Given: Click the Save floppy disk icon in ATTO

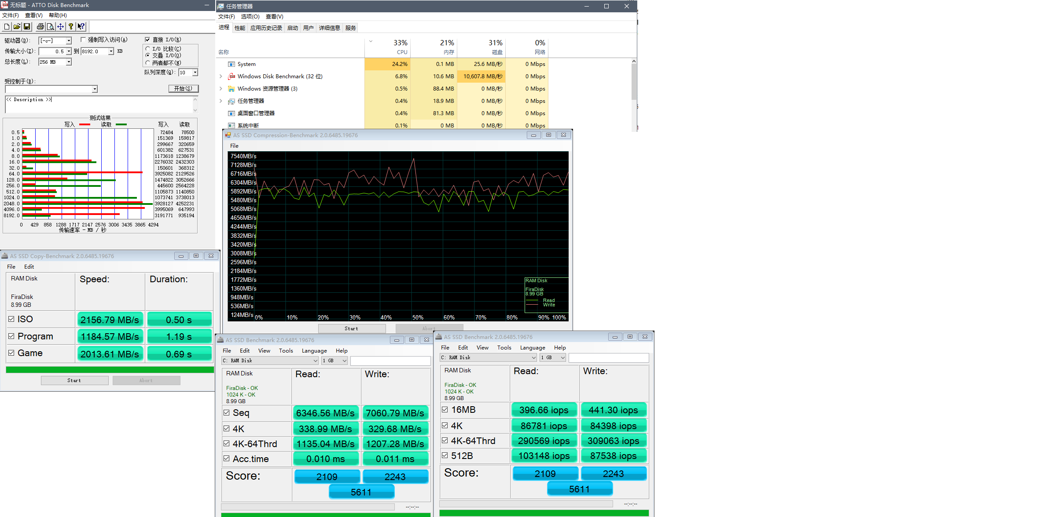Looking at the screenshot, I should [x=27, y=27].
